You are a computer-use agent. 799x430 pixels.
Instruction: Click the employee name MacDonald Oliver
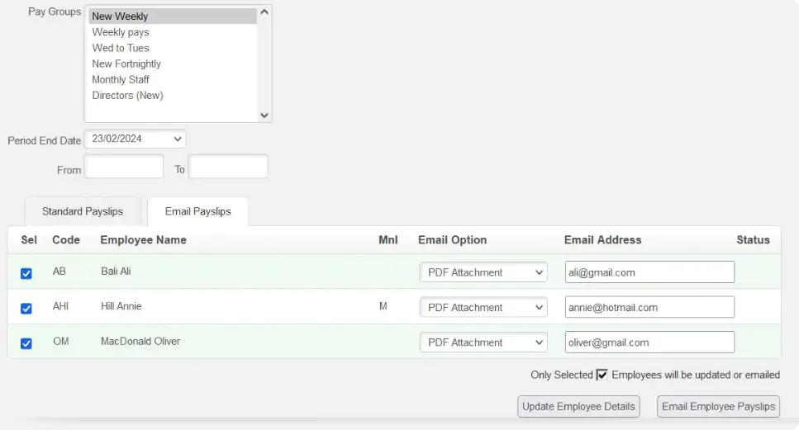(x=140, y=342)
